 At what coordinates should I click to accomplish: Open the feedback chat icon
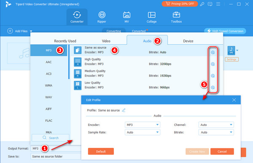tap(210, 4)
